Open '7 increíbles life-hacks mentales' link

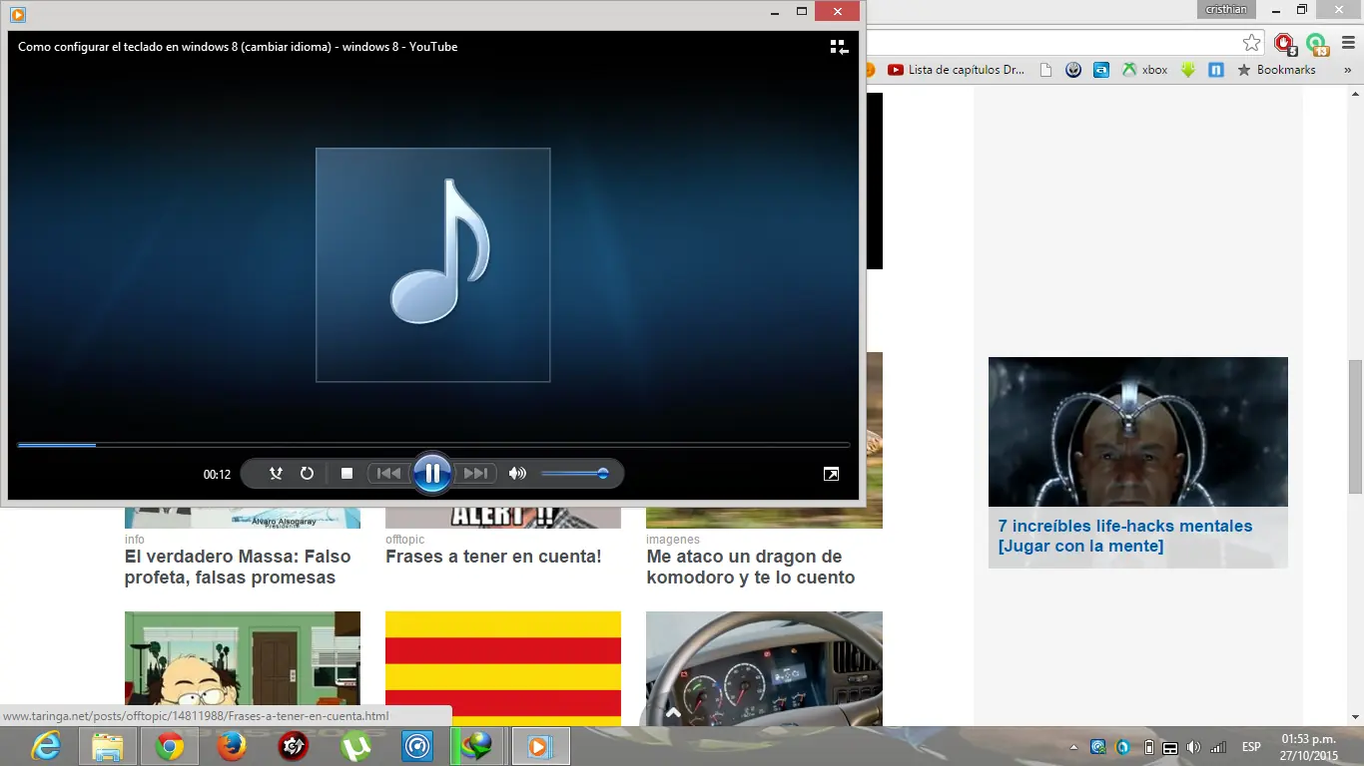(x=1125, y=536)
